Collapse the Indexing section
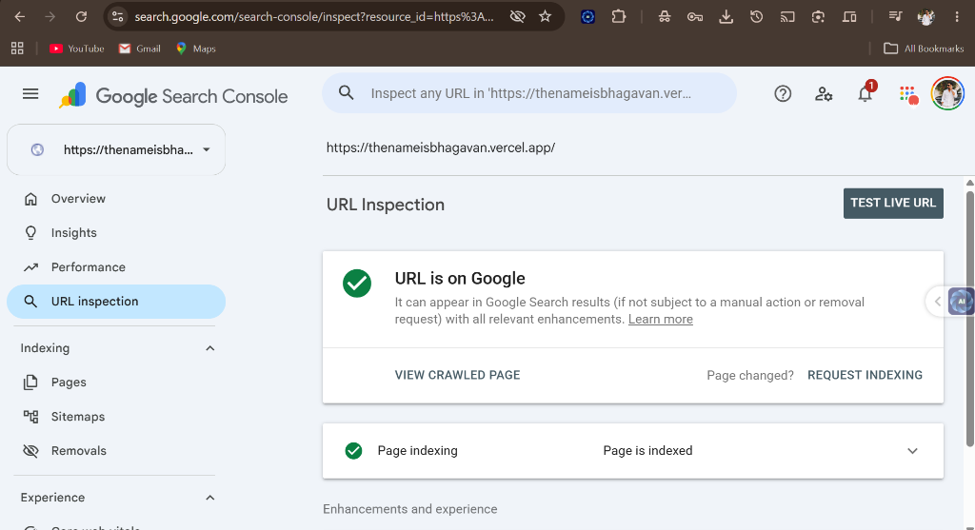The width and height of the screenshot is (975, 530). [x=210, y=348]
